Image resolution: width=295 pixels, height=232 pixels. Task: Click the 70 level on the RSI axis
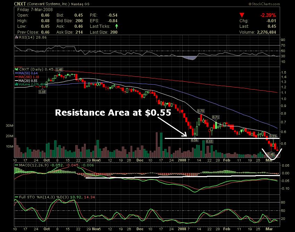click(x=283, y=45)
